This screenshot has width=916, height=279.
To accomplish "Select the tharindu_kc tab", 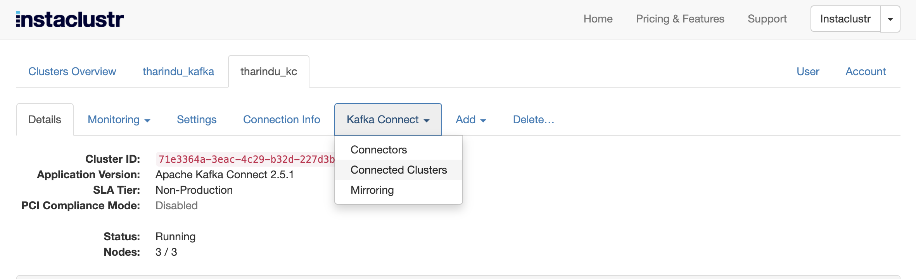I will (x=268, y=71).
